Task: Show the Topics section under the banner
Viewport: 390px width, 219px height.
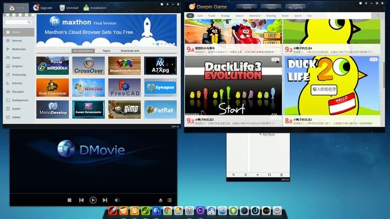Action: click(x=107, y=50)
